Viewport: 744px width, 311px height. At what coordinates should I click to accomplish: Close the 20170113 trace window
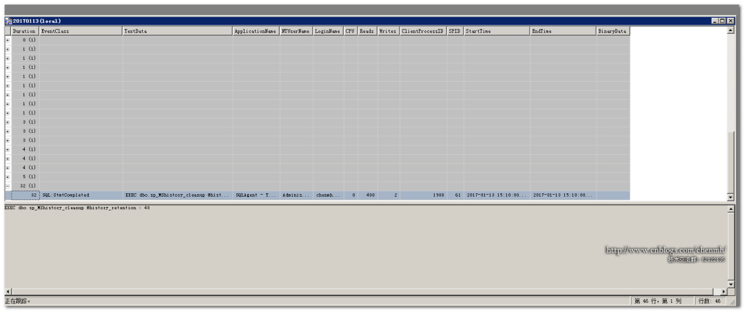[730, 21]
